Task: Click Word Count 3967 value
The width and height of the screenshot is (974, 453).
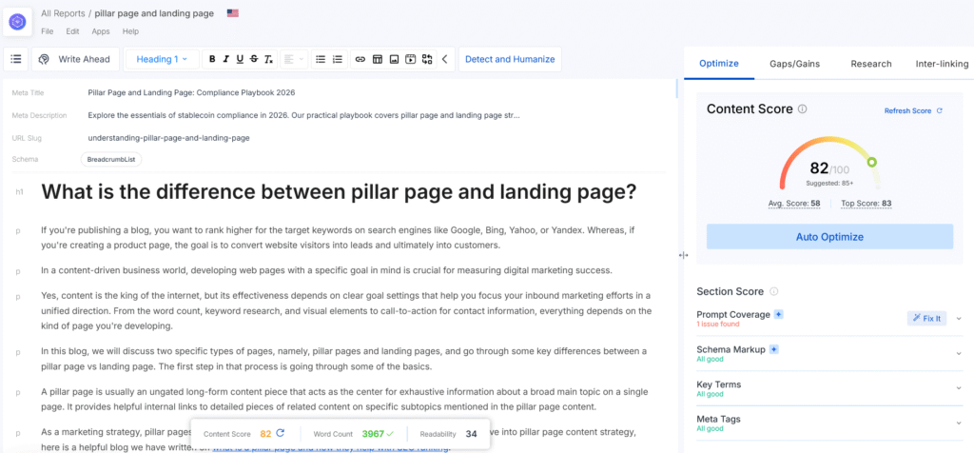Action: point(374,434)
